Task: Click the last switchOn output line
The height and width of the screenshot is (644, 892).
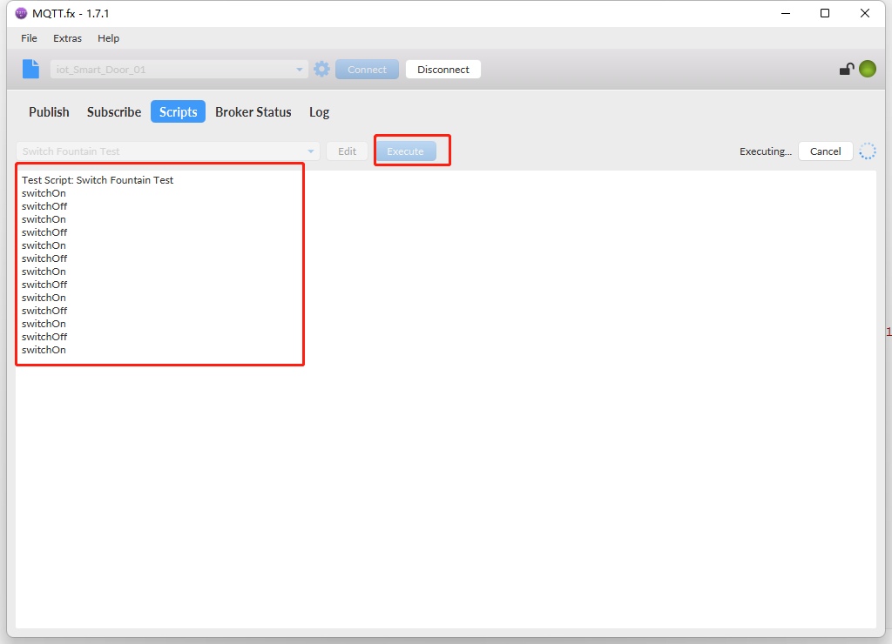Action: tap(44, 350)
